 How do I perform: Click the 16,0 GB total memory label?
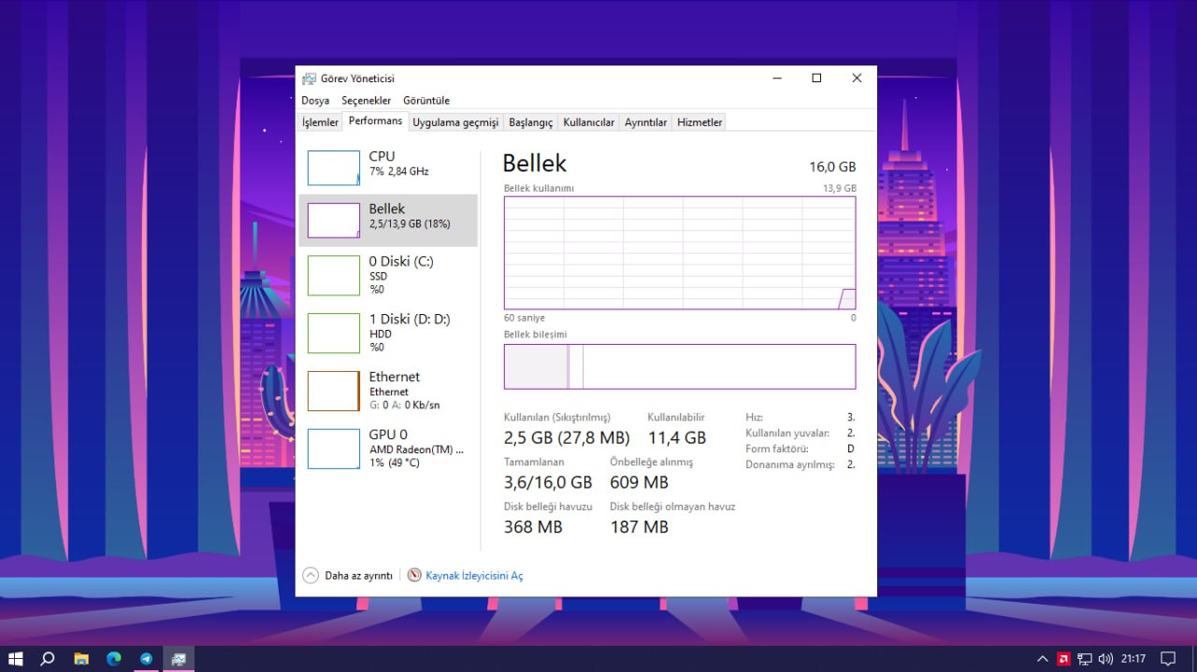coord(832,167)
